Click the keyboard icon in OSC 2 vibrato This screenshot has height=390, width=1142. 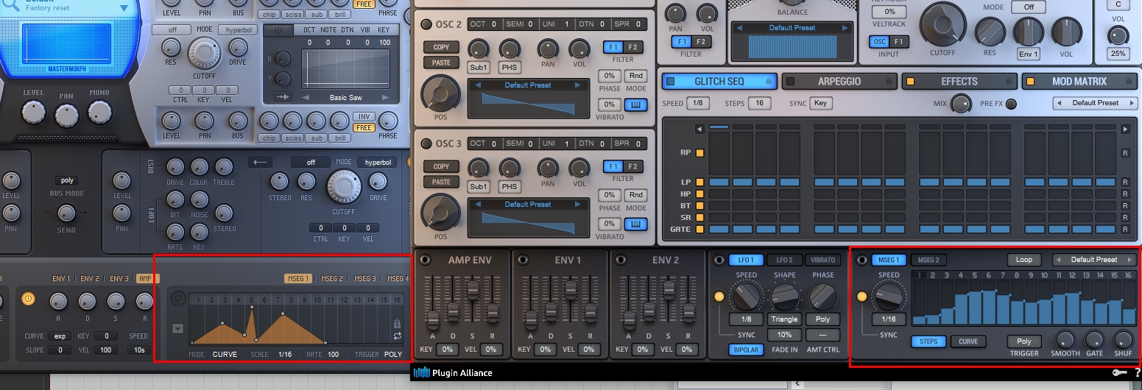click(x=635, y=105)
